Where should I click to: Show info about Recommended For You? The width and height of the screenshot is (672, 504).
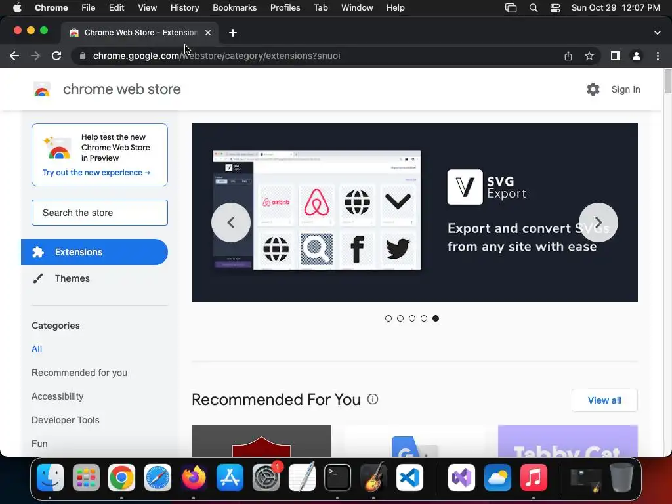[373, 400]
